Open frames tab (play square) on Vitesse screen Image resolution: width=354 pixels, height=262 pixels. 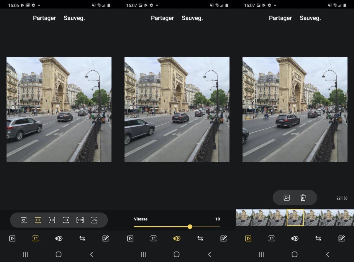click(x=130, y=239)
